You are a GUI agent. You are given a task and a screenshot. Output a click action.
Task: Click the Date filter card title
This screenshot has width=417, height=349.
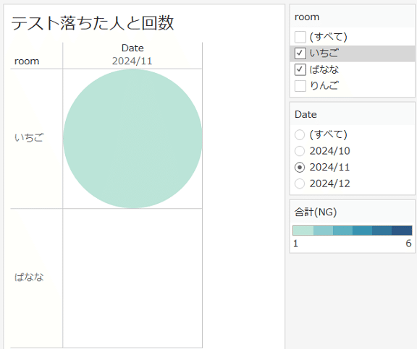coord(306,114)
